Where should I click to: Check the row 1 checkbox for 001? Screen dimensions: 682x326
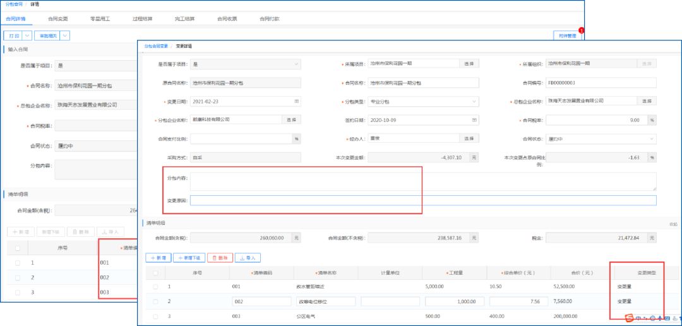pyautogui.click(x=155, y=287)
